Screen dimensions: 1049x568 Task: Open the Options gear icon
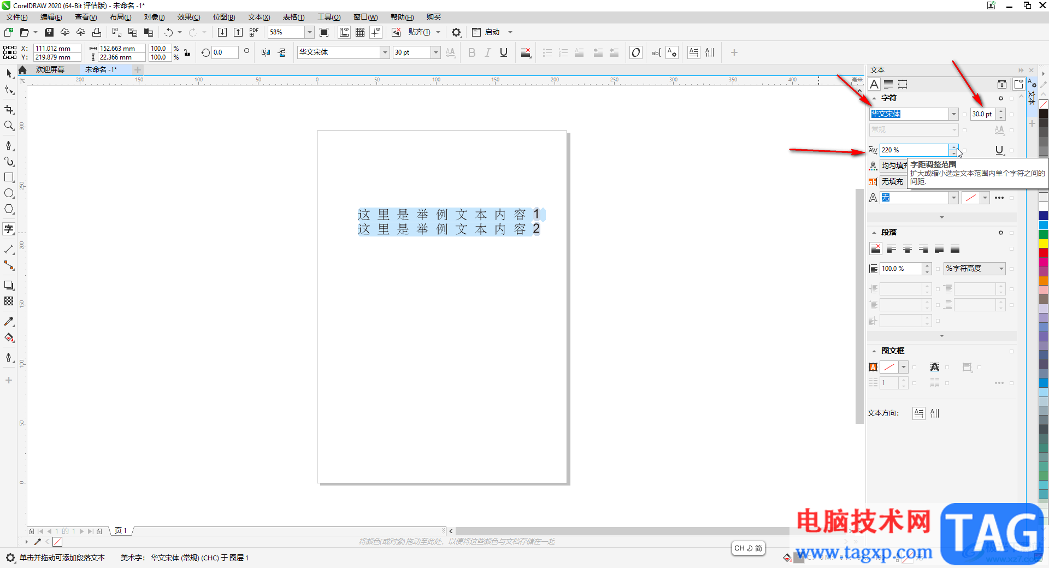point(456,32)
